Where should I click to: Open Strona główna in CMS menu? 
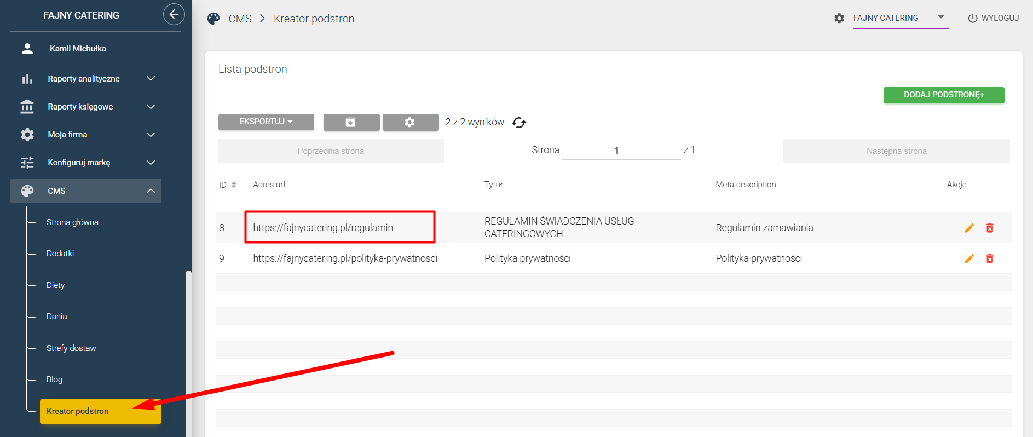pyautogui.click(x=72, y=222)
